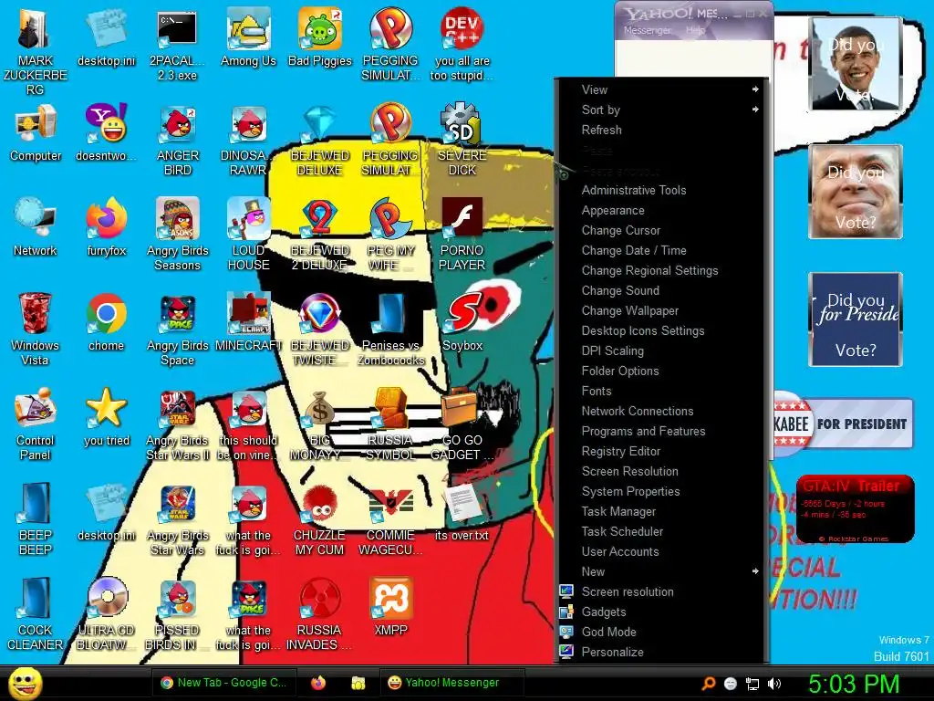Viewport: 934px width, 701px height.
Task: Select Change Date / Time menu entry
Action: [x=661, y=250]
